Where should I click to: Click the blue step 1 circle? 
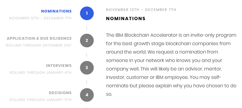(87, 13)
